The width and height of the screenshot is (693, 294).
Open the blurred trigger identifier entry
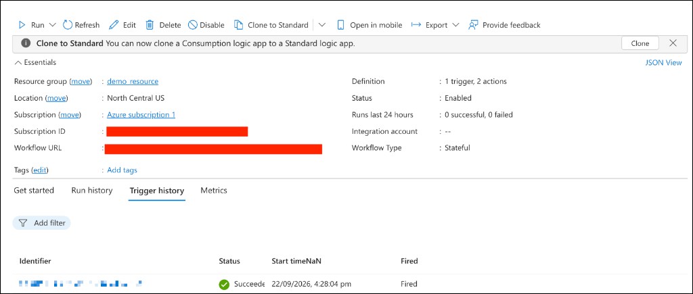tap(81, 283)
